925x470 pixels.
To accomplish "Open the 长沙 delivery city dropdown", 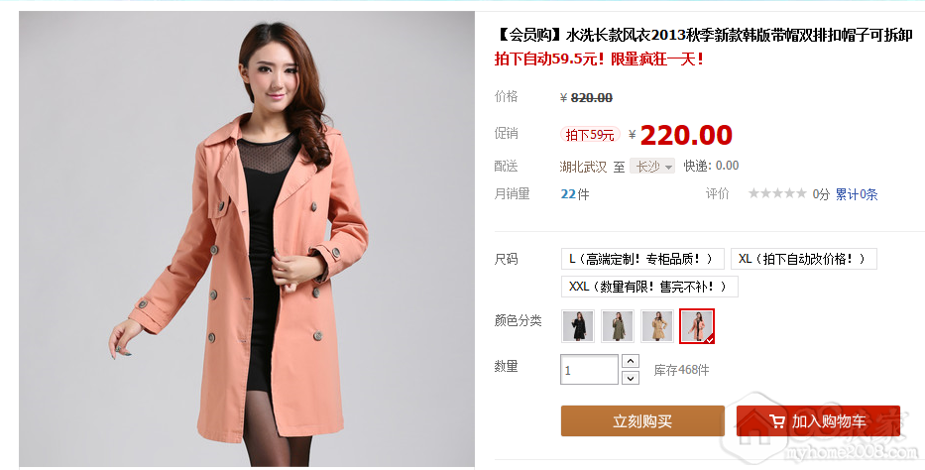I will 652,167.
